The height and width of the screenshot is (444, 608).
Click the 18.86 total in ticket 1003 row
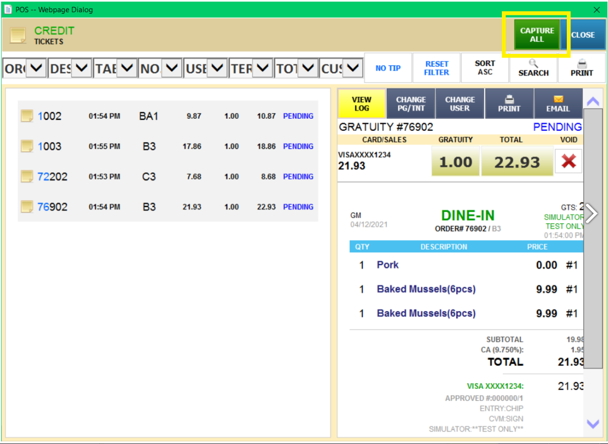(x=266, y=146)
